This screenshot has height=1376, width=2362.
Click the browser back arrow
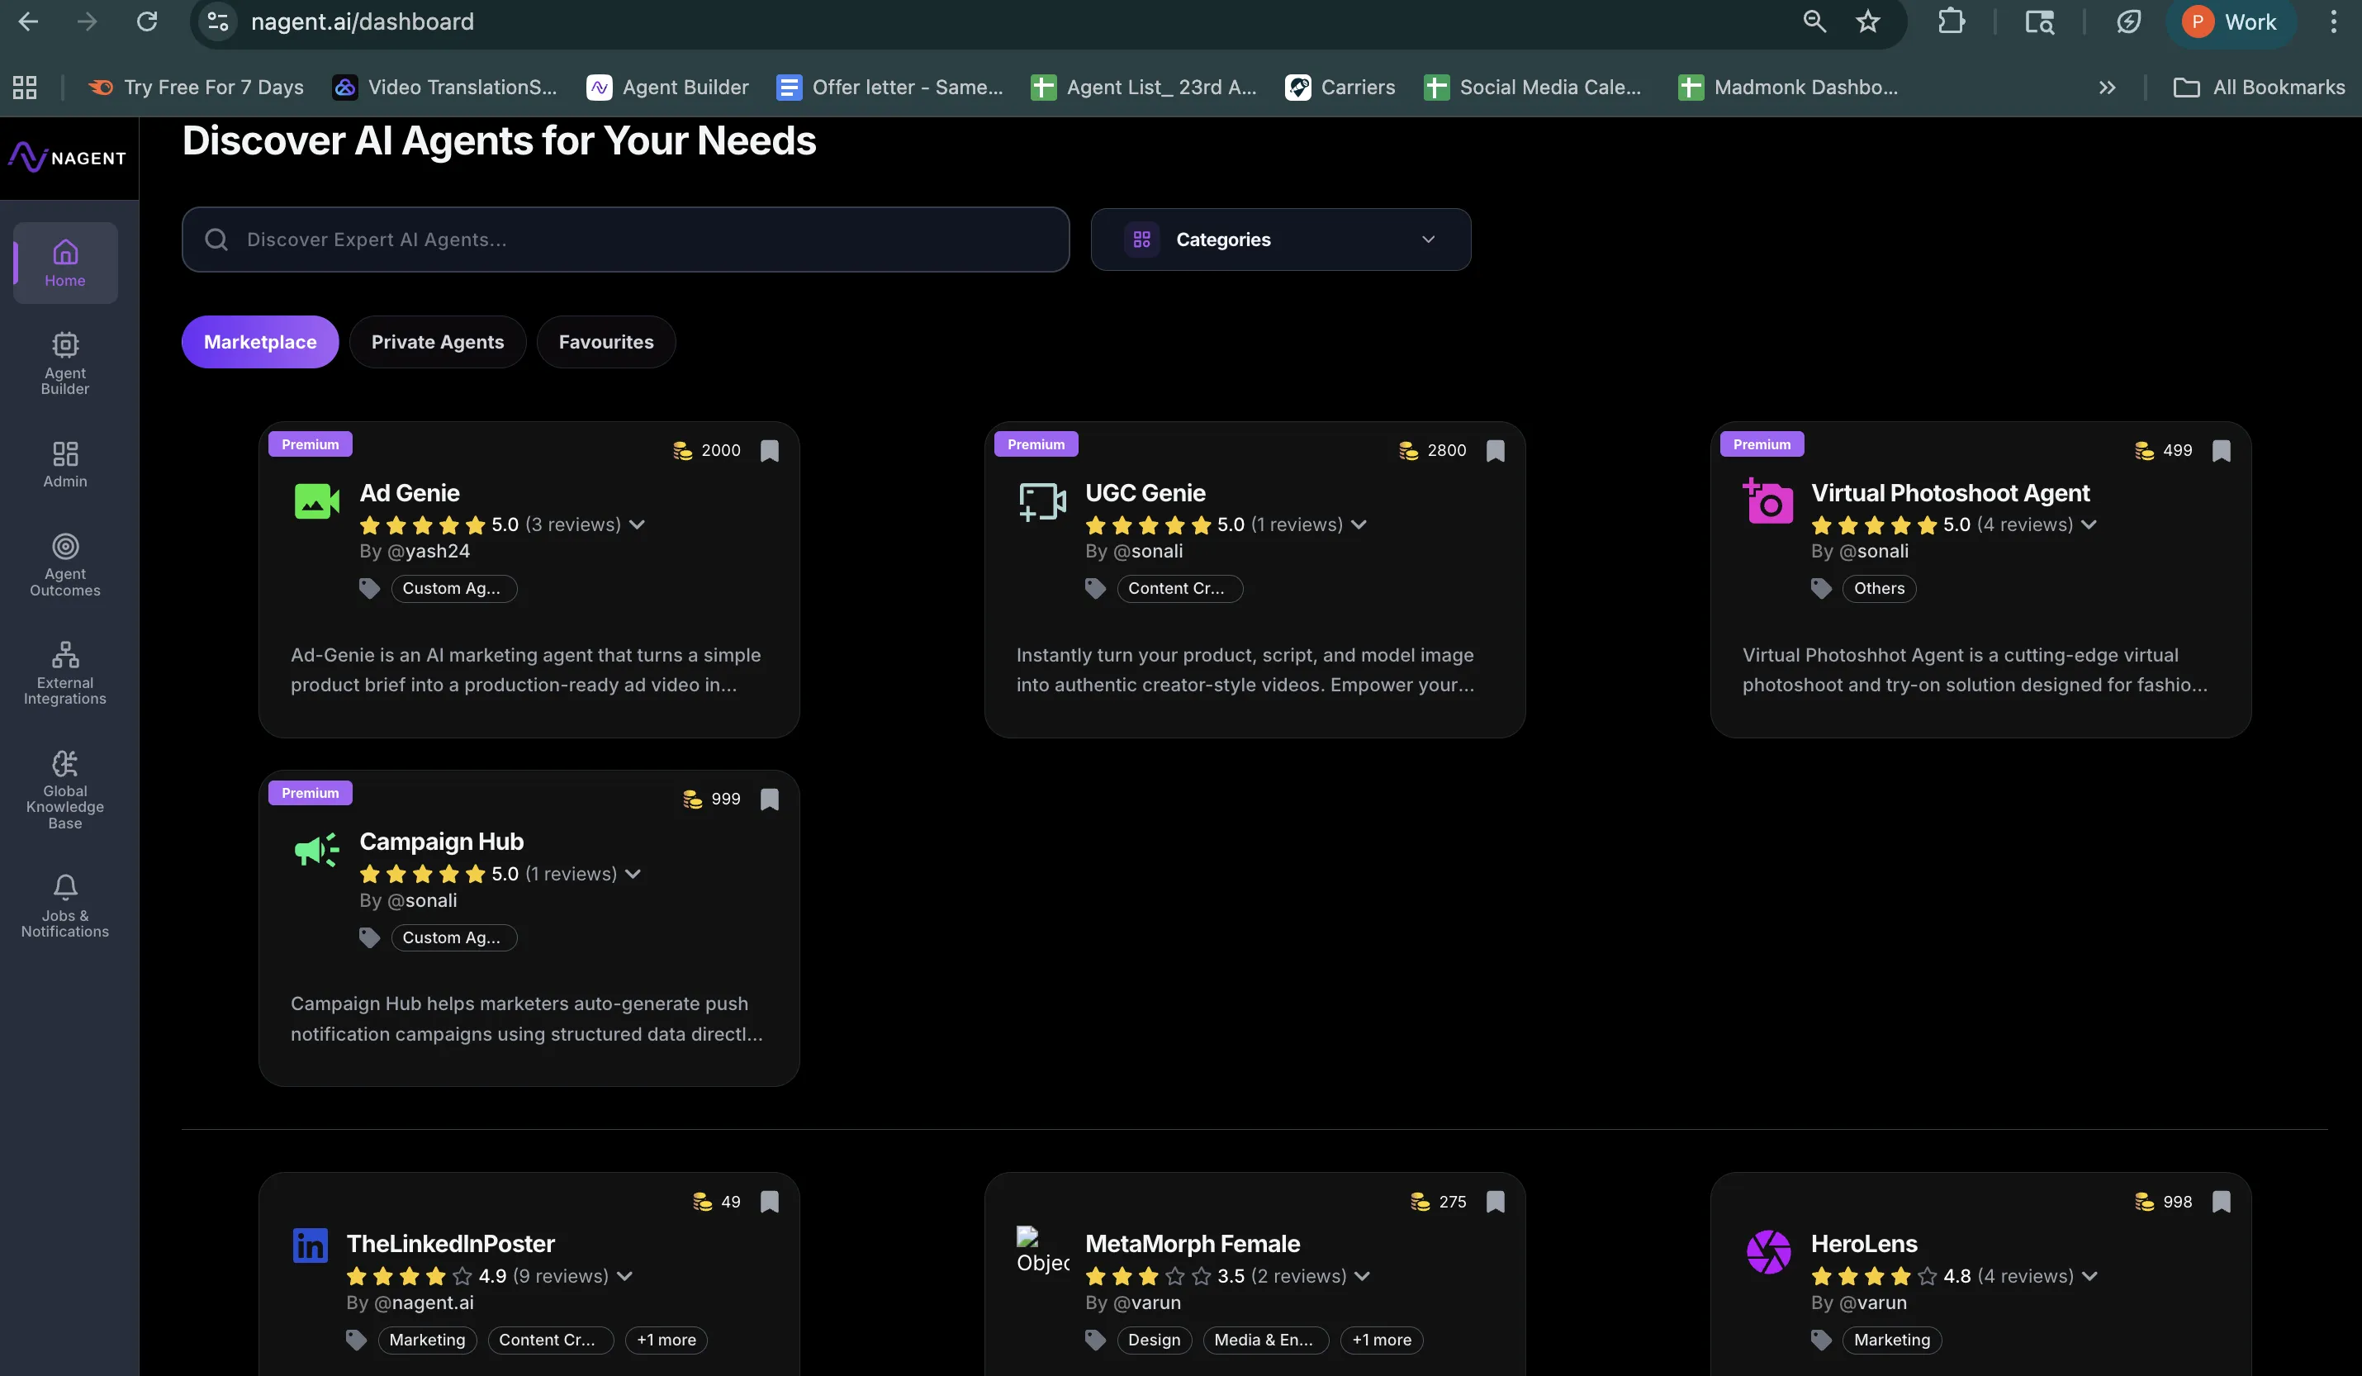click(28, 21)
